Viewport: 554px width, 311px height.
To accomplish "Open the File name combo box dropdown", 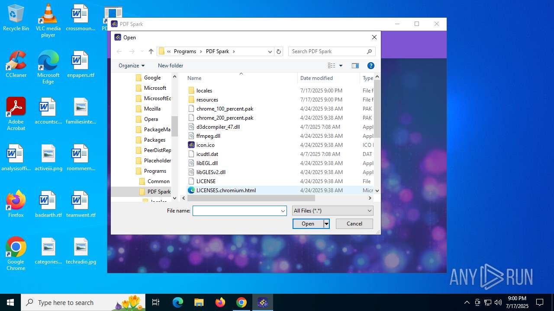I will coord(283,211).
